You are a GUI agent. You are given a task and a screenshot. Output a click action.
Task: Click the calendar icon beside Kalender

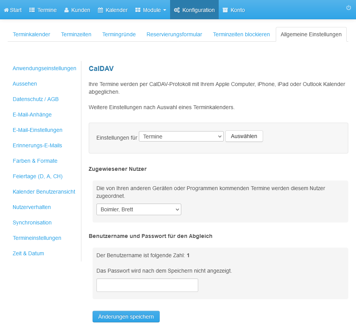100,10
